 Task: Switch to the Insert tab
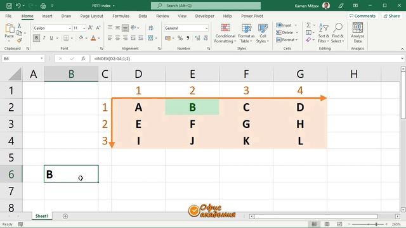point(47,16)
